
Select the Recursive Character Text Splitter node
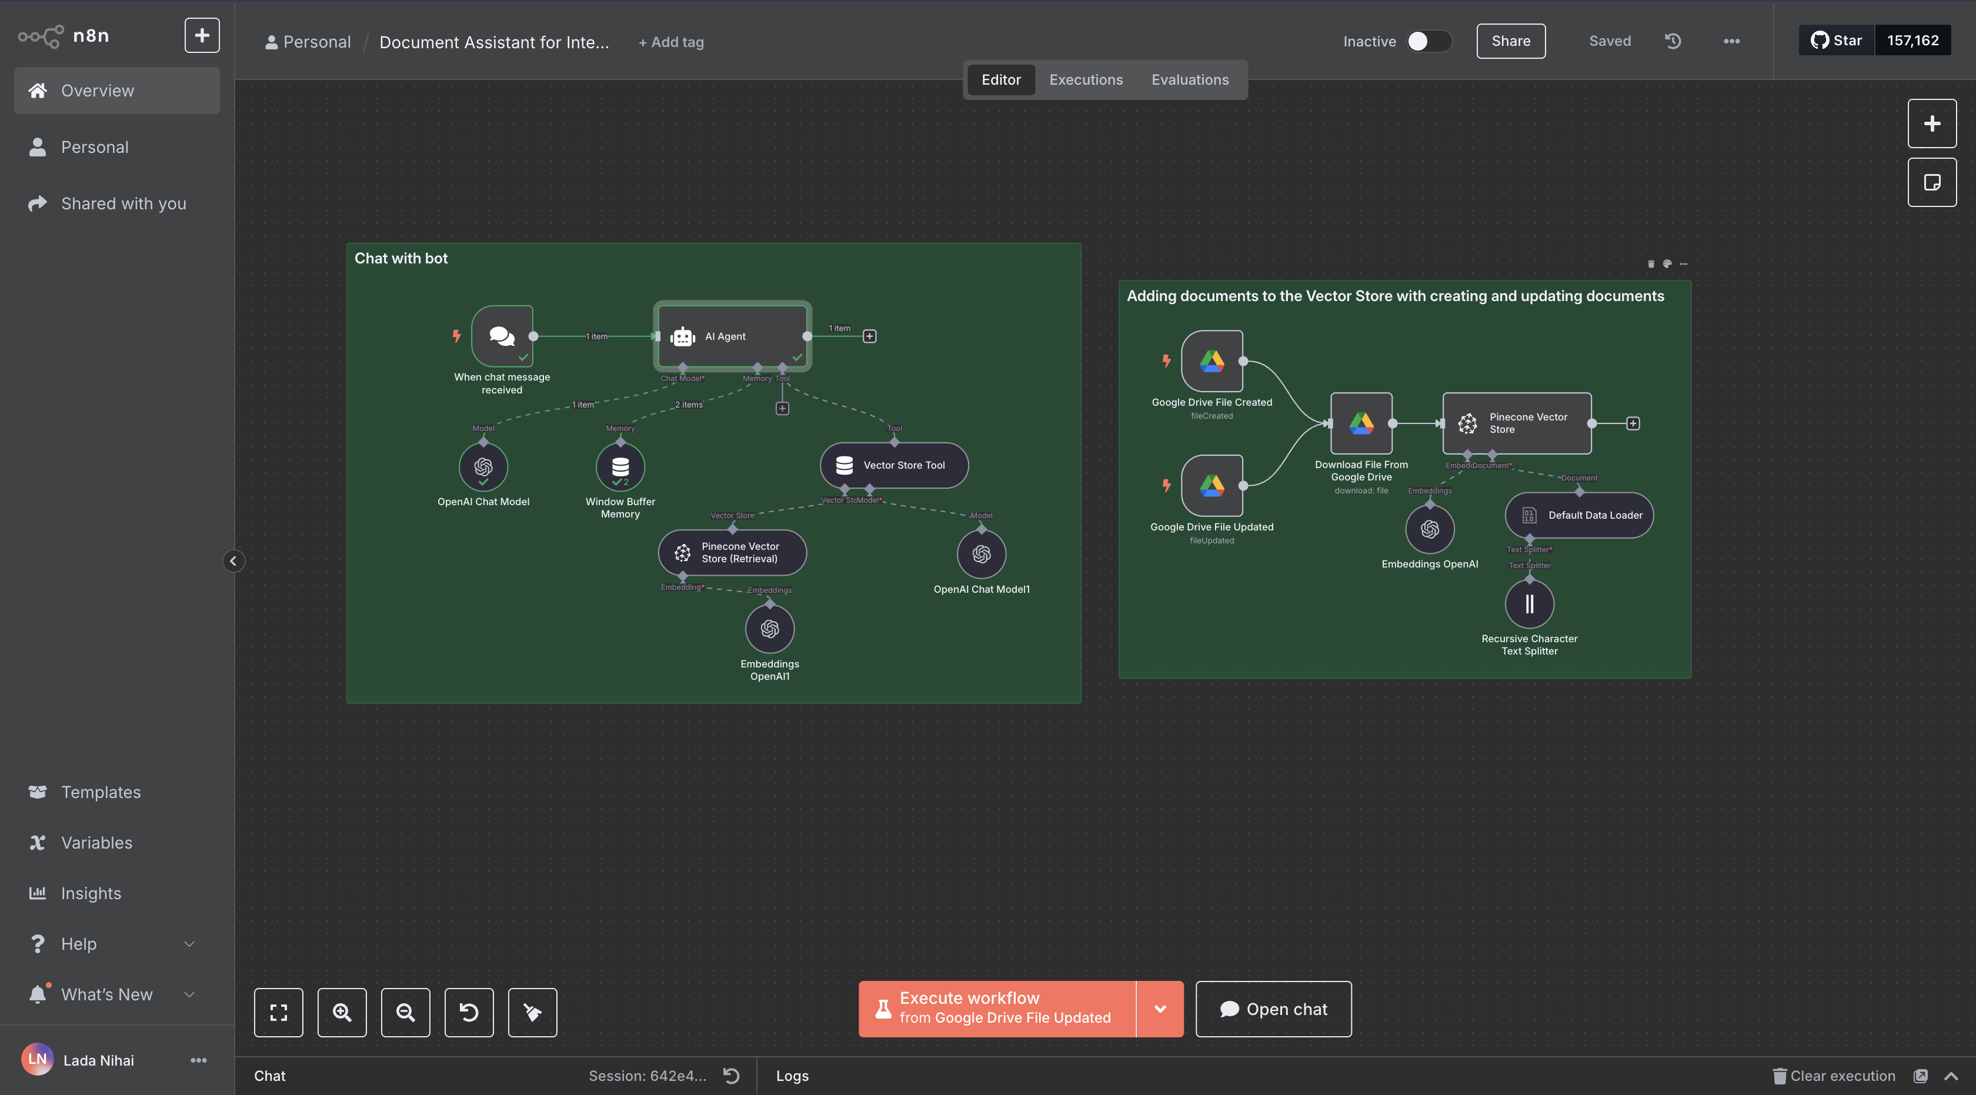point(1530,604)
